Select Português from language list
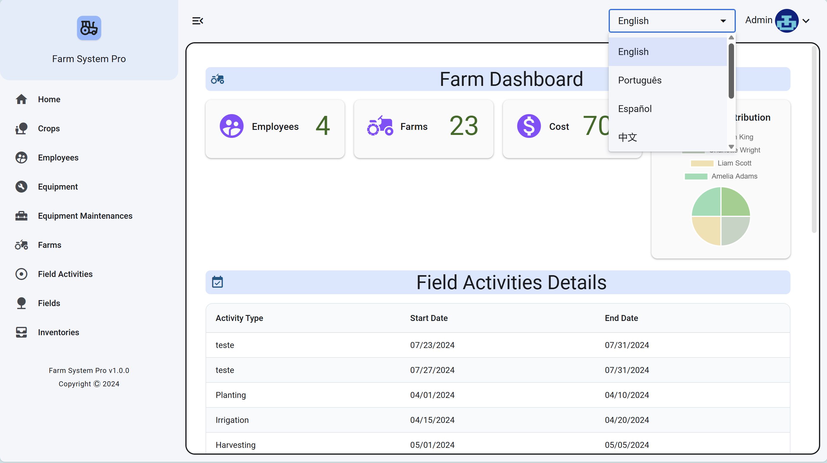Image resolution: width=827 pixels, height=463 pixels. click(x=640, y=80)
